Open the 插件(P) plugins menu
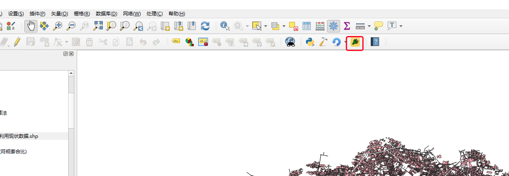 (37, 14)
